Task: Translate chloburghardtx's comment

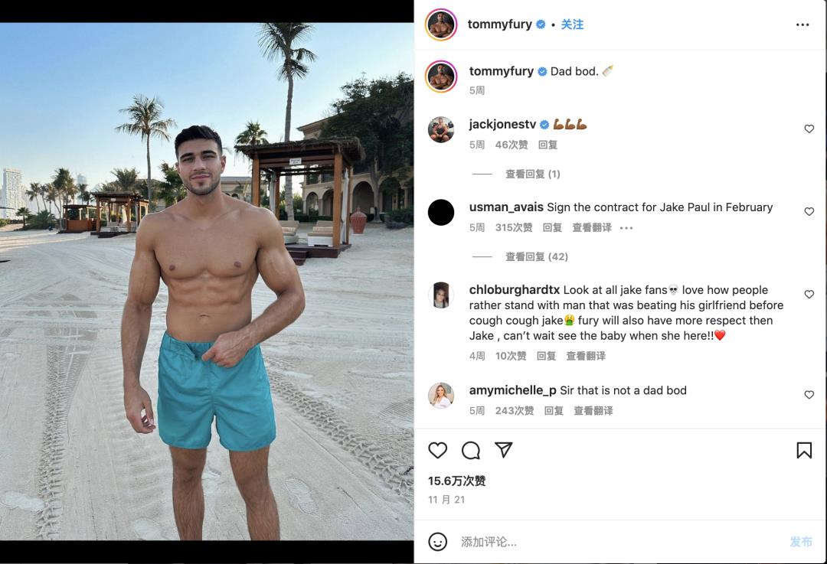Action: 586,357
